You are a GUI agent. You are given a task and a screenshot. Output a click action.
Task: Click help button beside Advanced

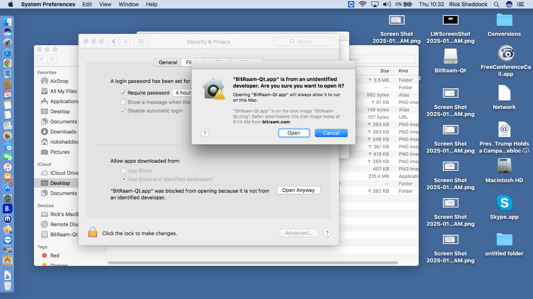point(327,233)
